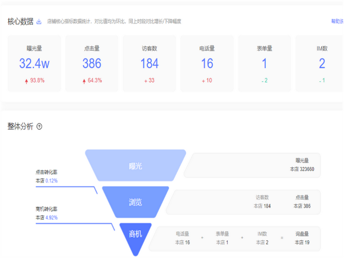Click the red up arrow showing 64.3%
Image resolution: width=344 pixels, height=258 pixels.
point(84,81)
